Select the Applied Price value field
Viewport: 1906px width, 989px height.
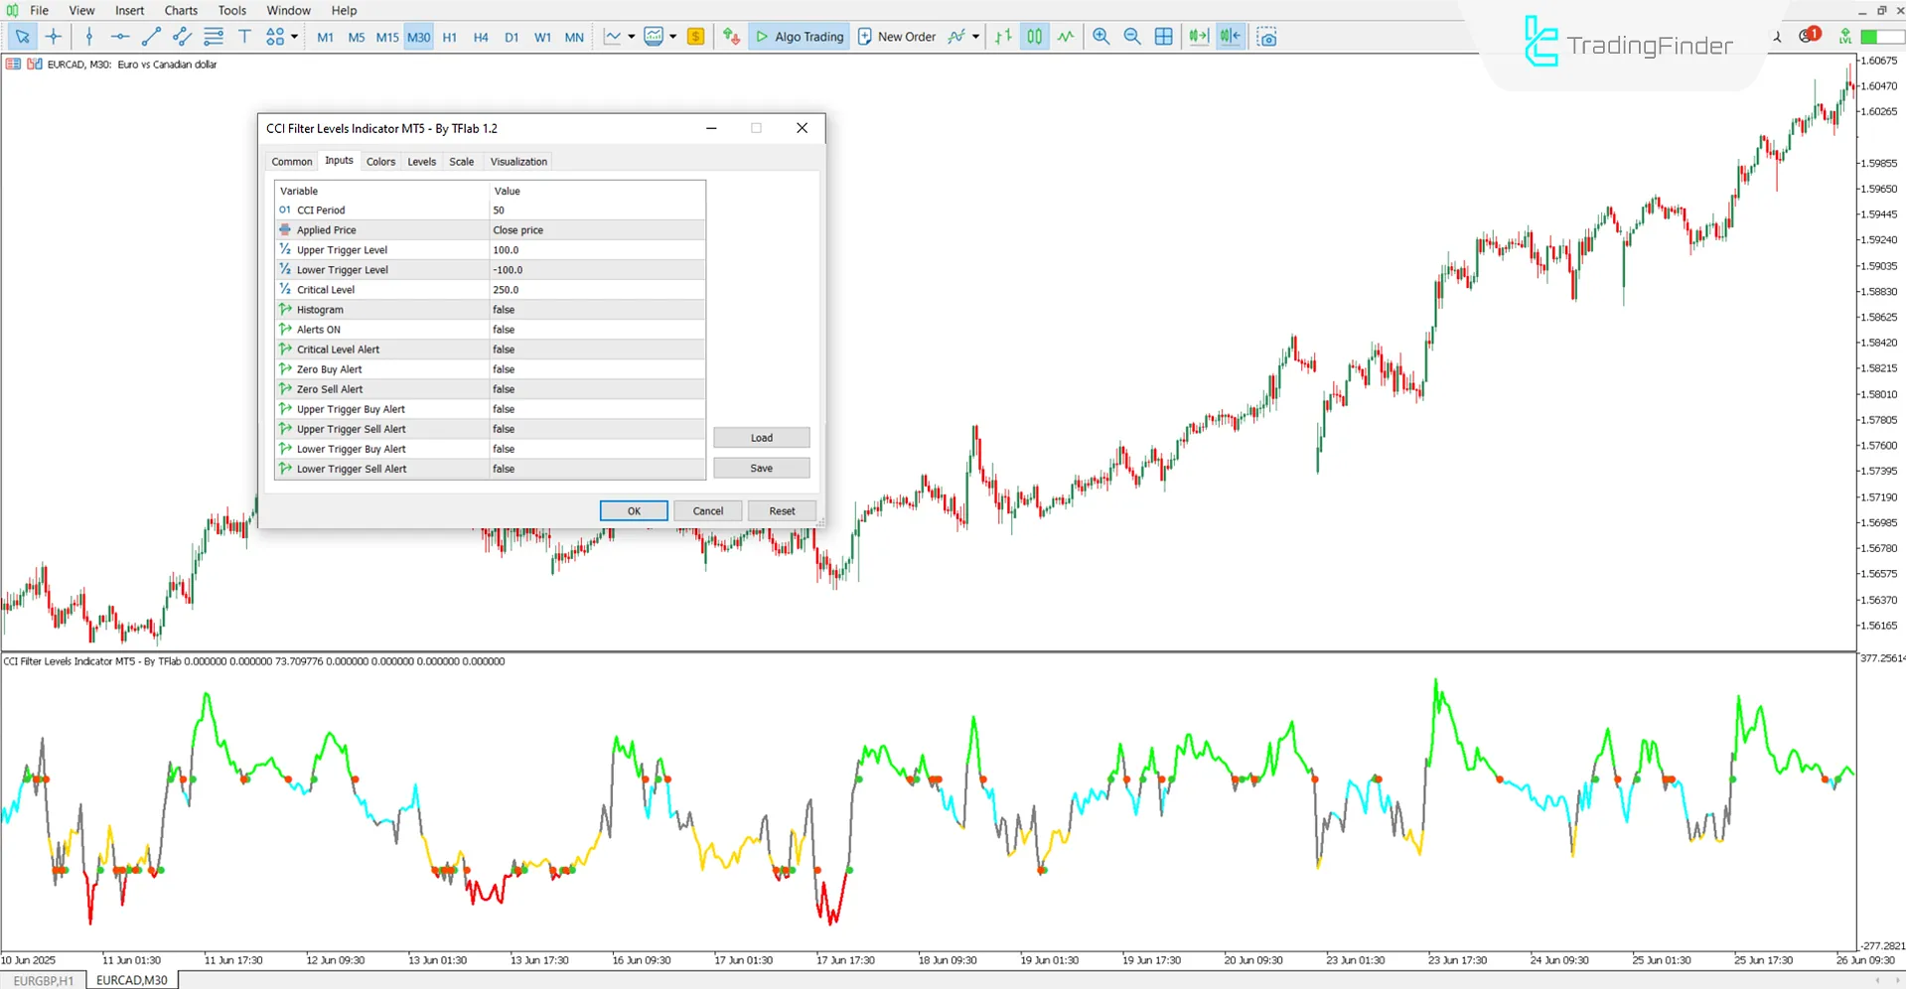(x=596, y=229)
